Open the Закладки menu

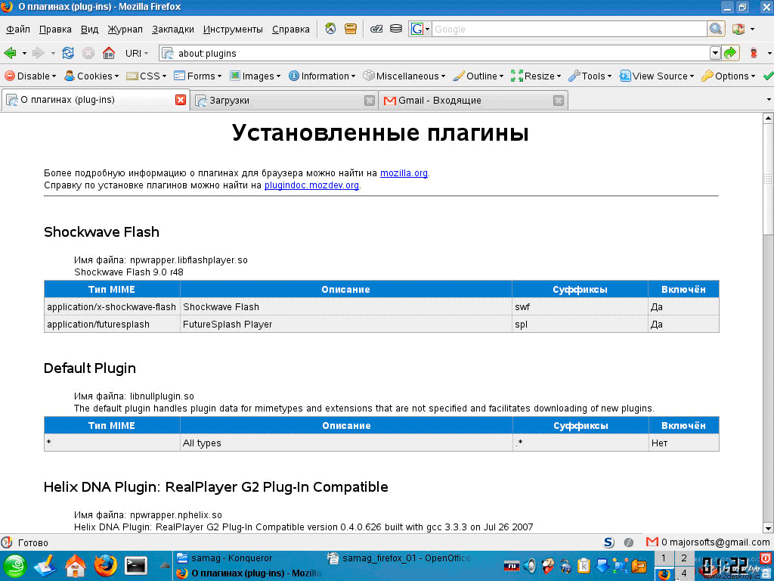tap(172, 30)
